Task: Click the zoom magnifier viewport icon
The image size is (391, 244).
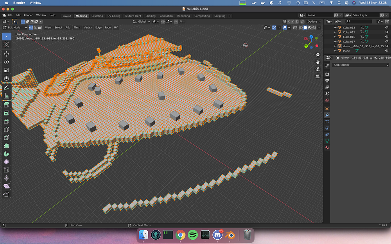Action: (x=317, y=55)
